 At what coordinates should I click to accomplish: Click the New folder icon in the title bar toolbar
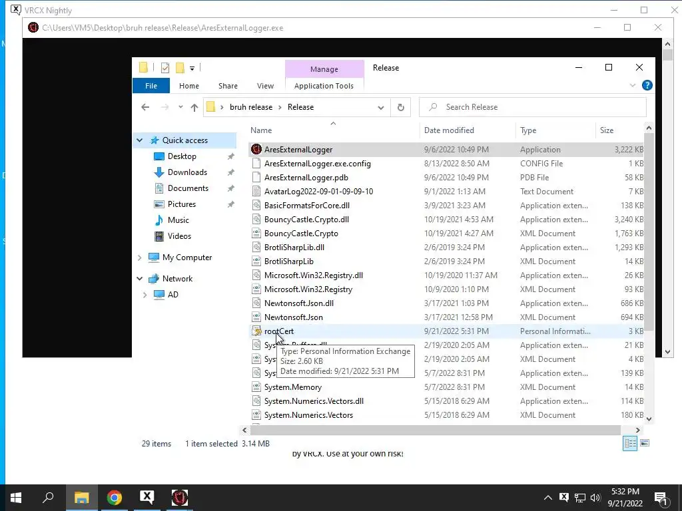[x=180, y=68]
